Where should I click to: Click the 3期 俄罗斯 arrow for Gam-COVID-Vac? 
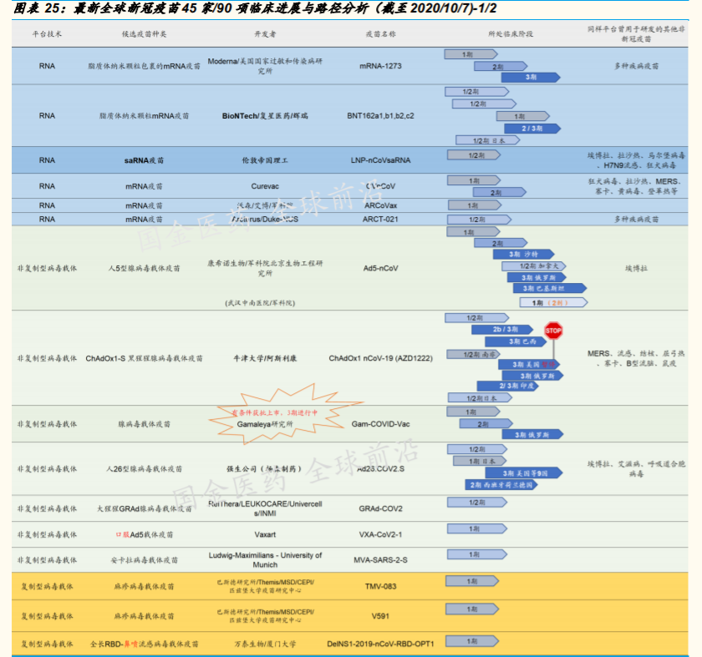(x=532, y=435)
